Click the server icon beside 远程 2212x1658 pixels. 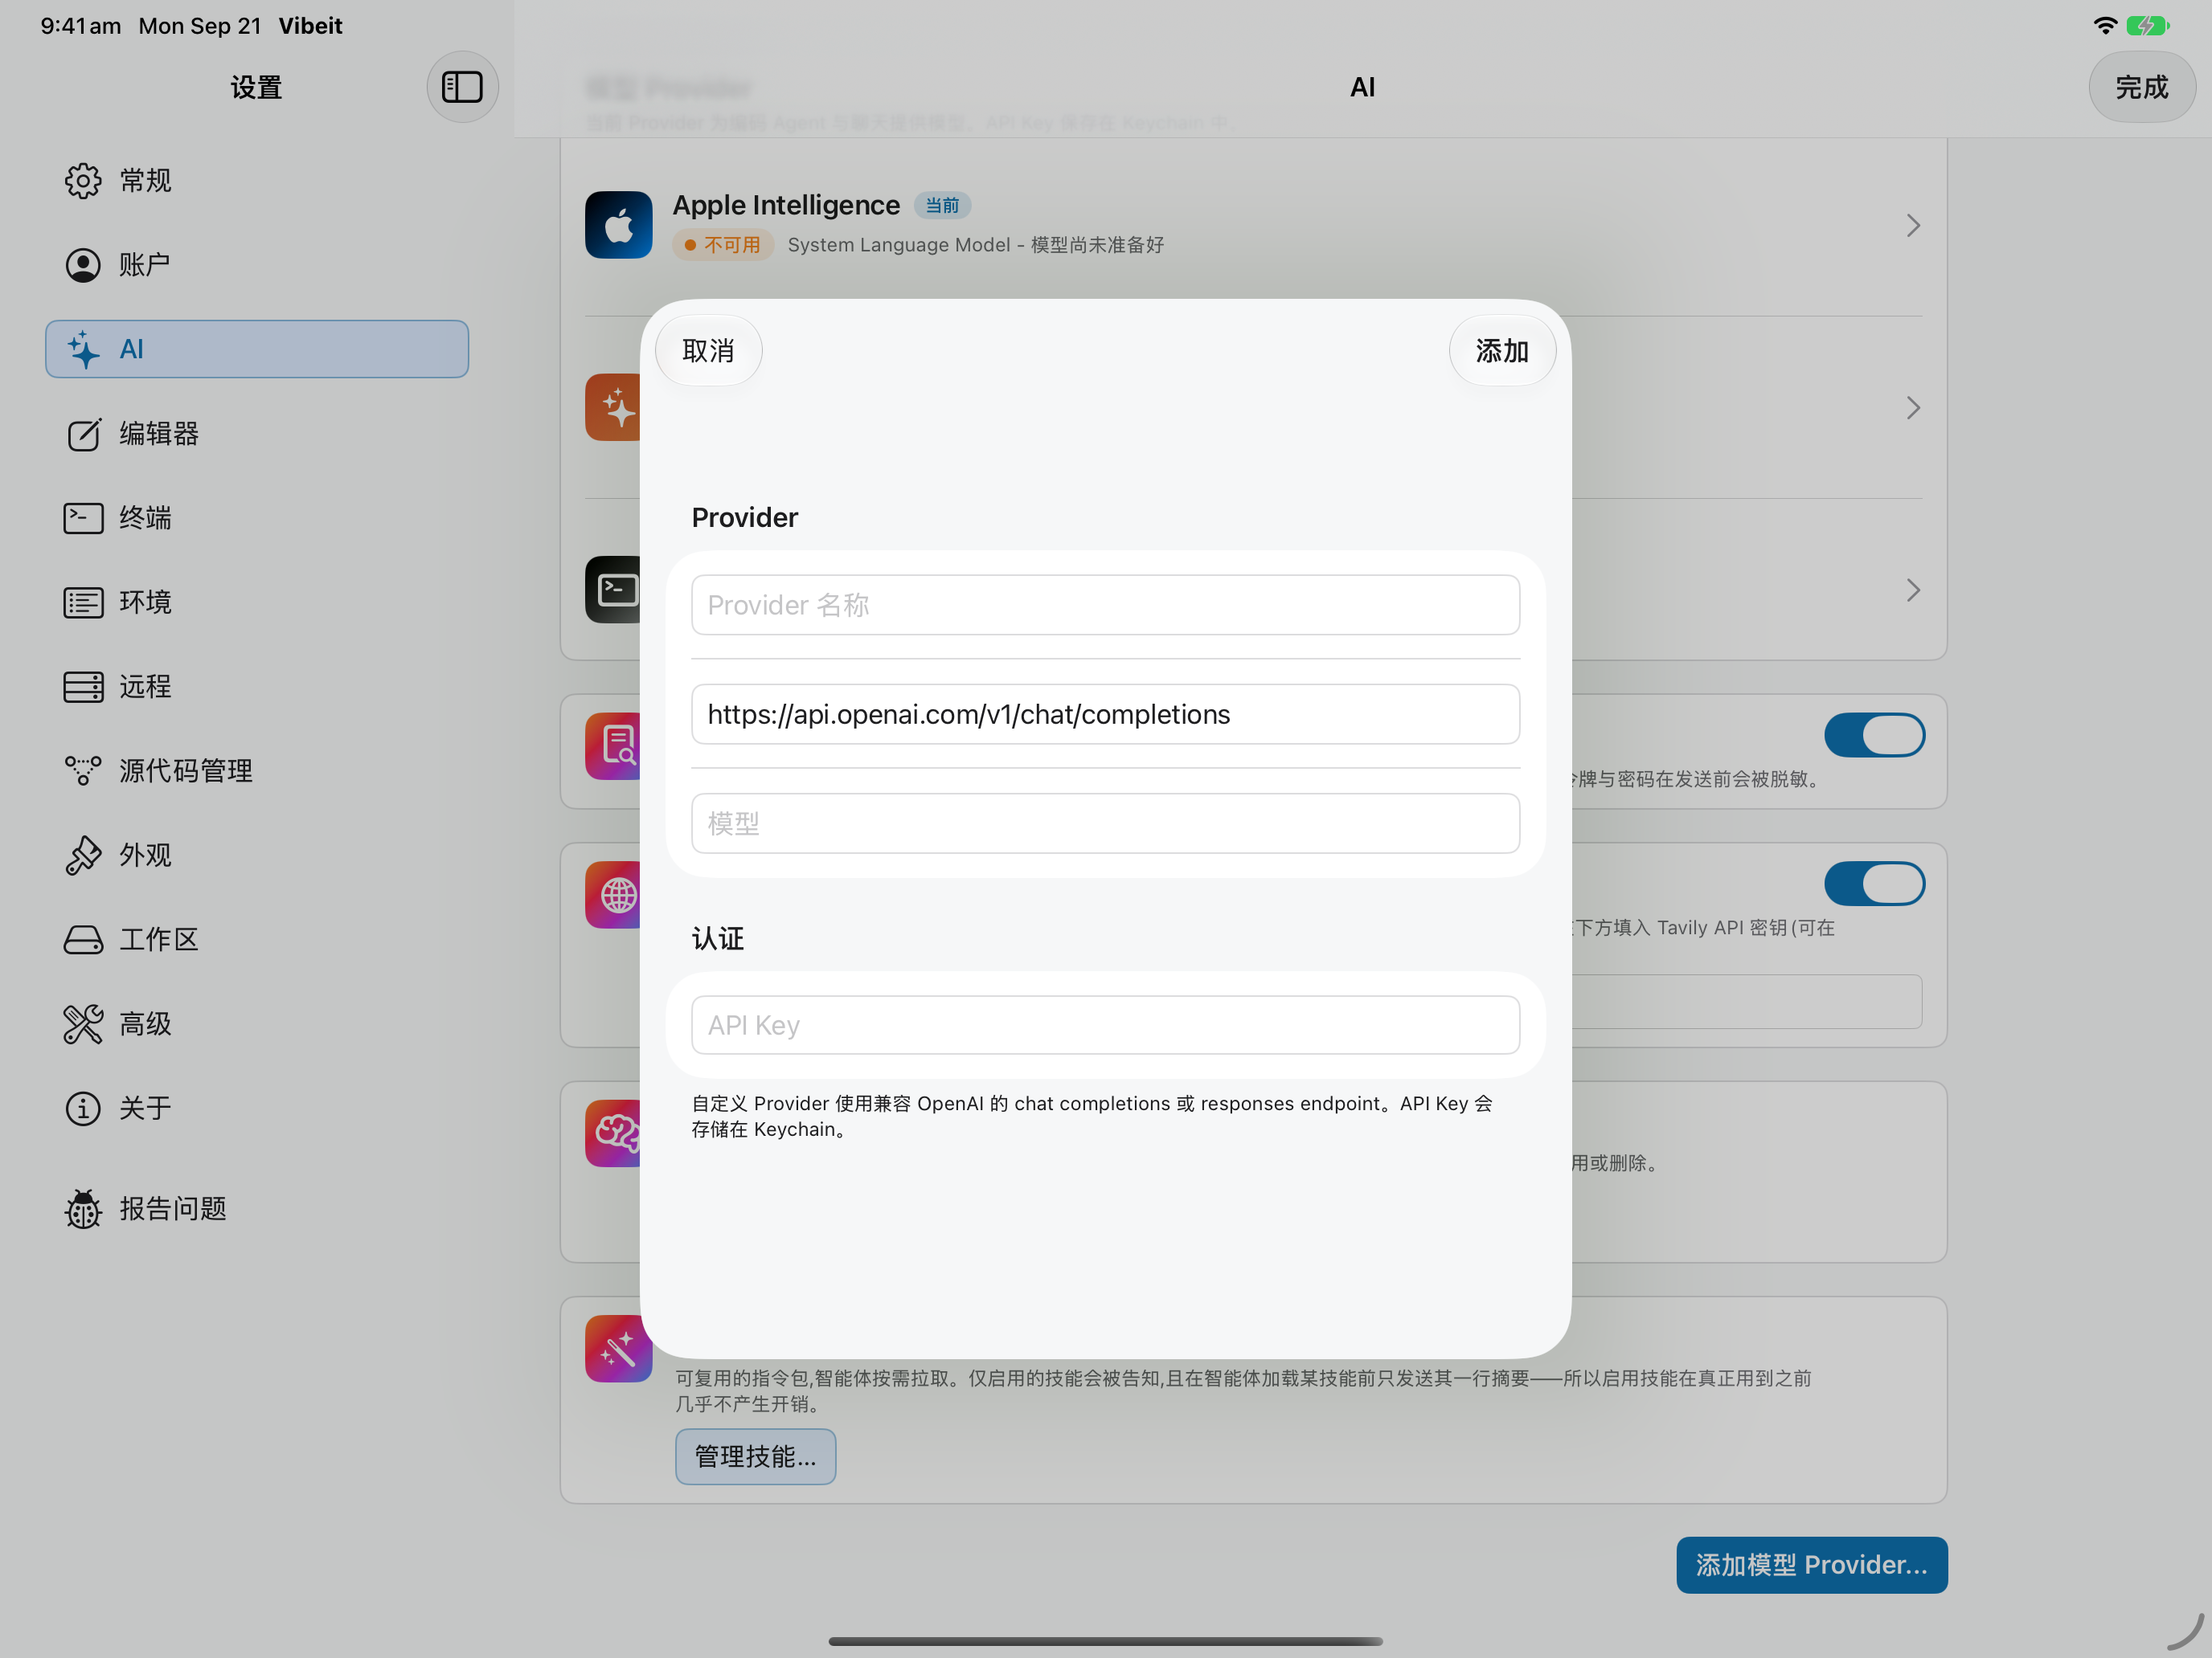click(83, 687)
